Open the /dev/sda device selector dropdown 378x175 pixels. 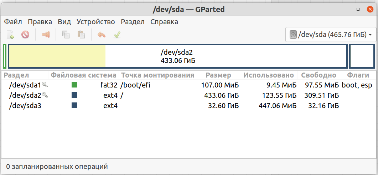[331, 35]
